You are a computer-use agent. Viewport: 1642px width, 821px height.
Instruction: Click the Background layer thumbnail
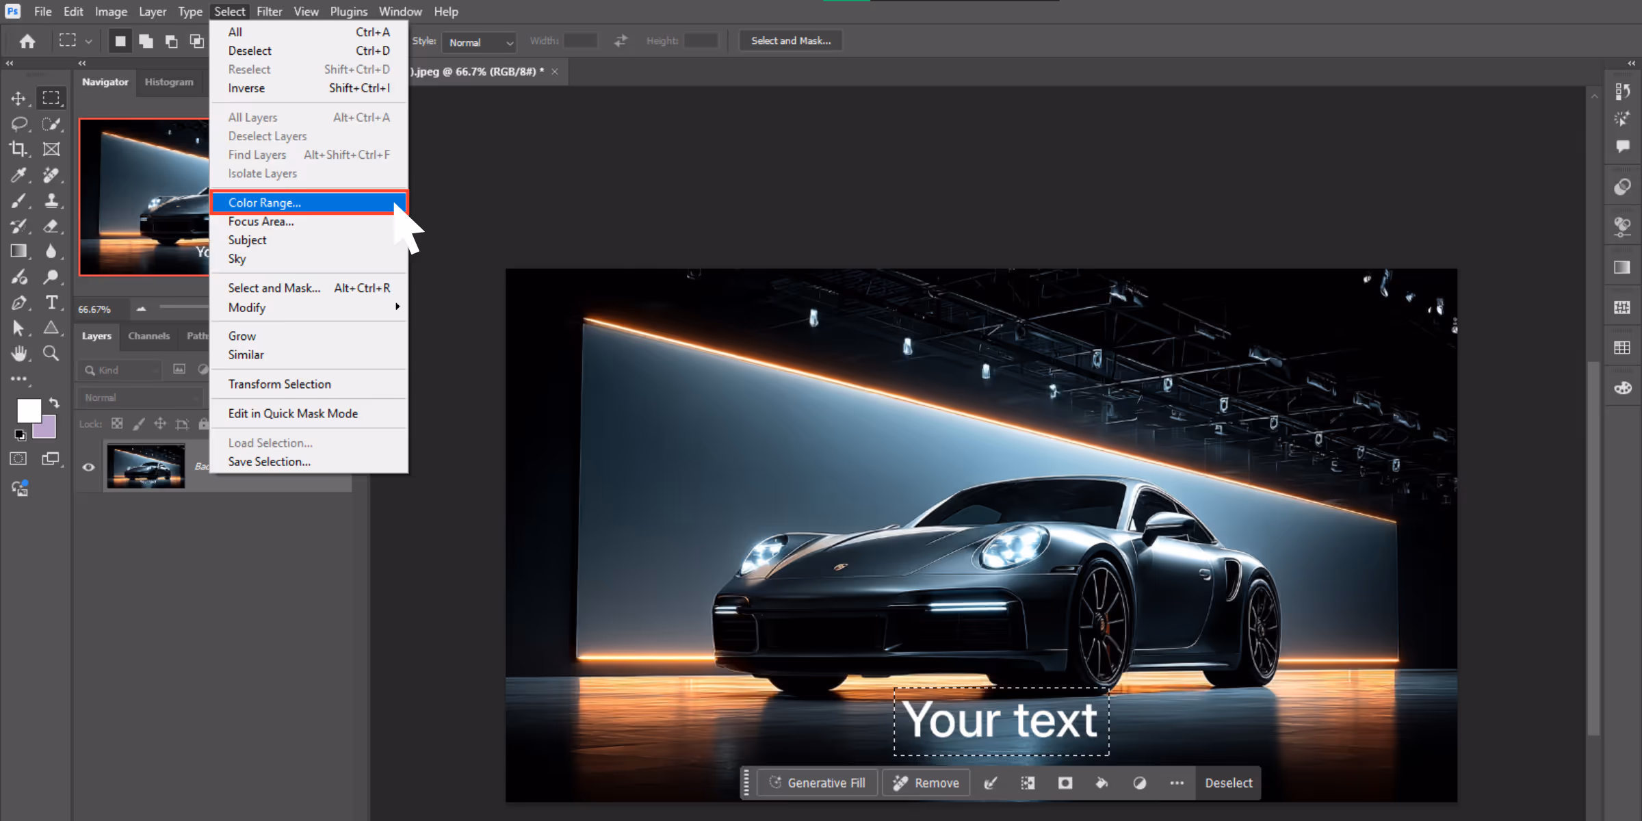(146, 467)
